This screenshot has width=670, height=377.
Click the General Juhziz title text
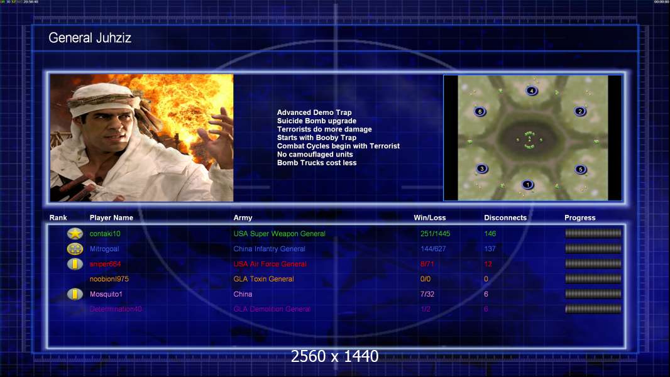(90, 38)
